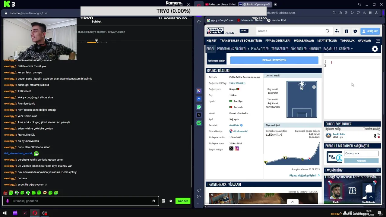The image size is (386, 217).
Task: Open Gil Vicente FC club link
Action: pyautogui.click(x=240, y=131)
